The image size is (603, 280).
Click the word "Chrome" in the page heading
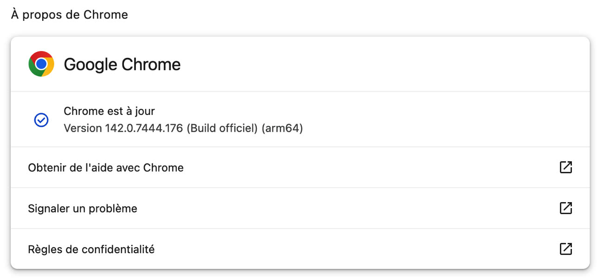105,15
